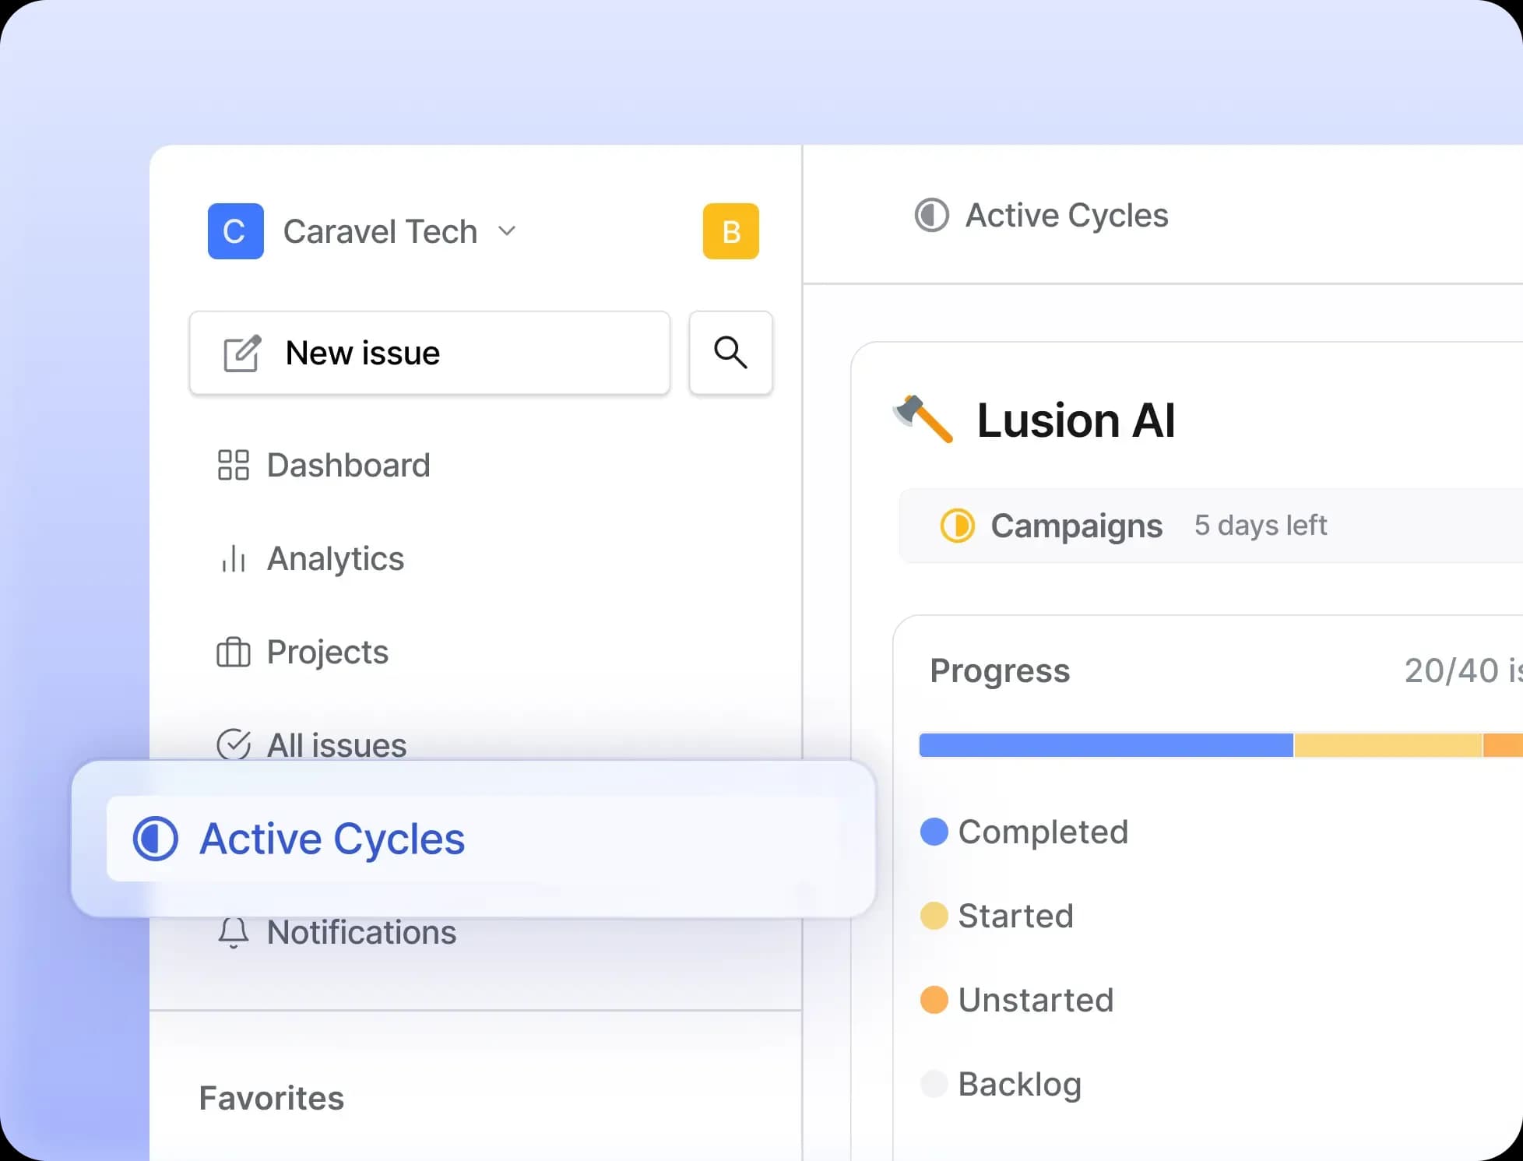The height and width of the screenshot is (1161, 1523).
Task: Click the blue Completed progress bar segment
Action: (x=1106, y=745)
